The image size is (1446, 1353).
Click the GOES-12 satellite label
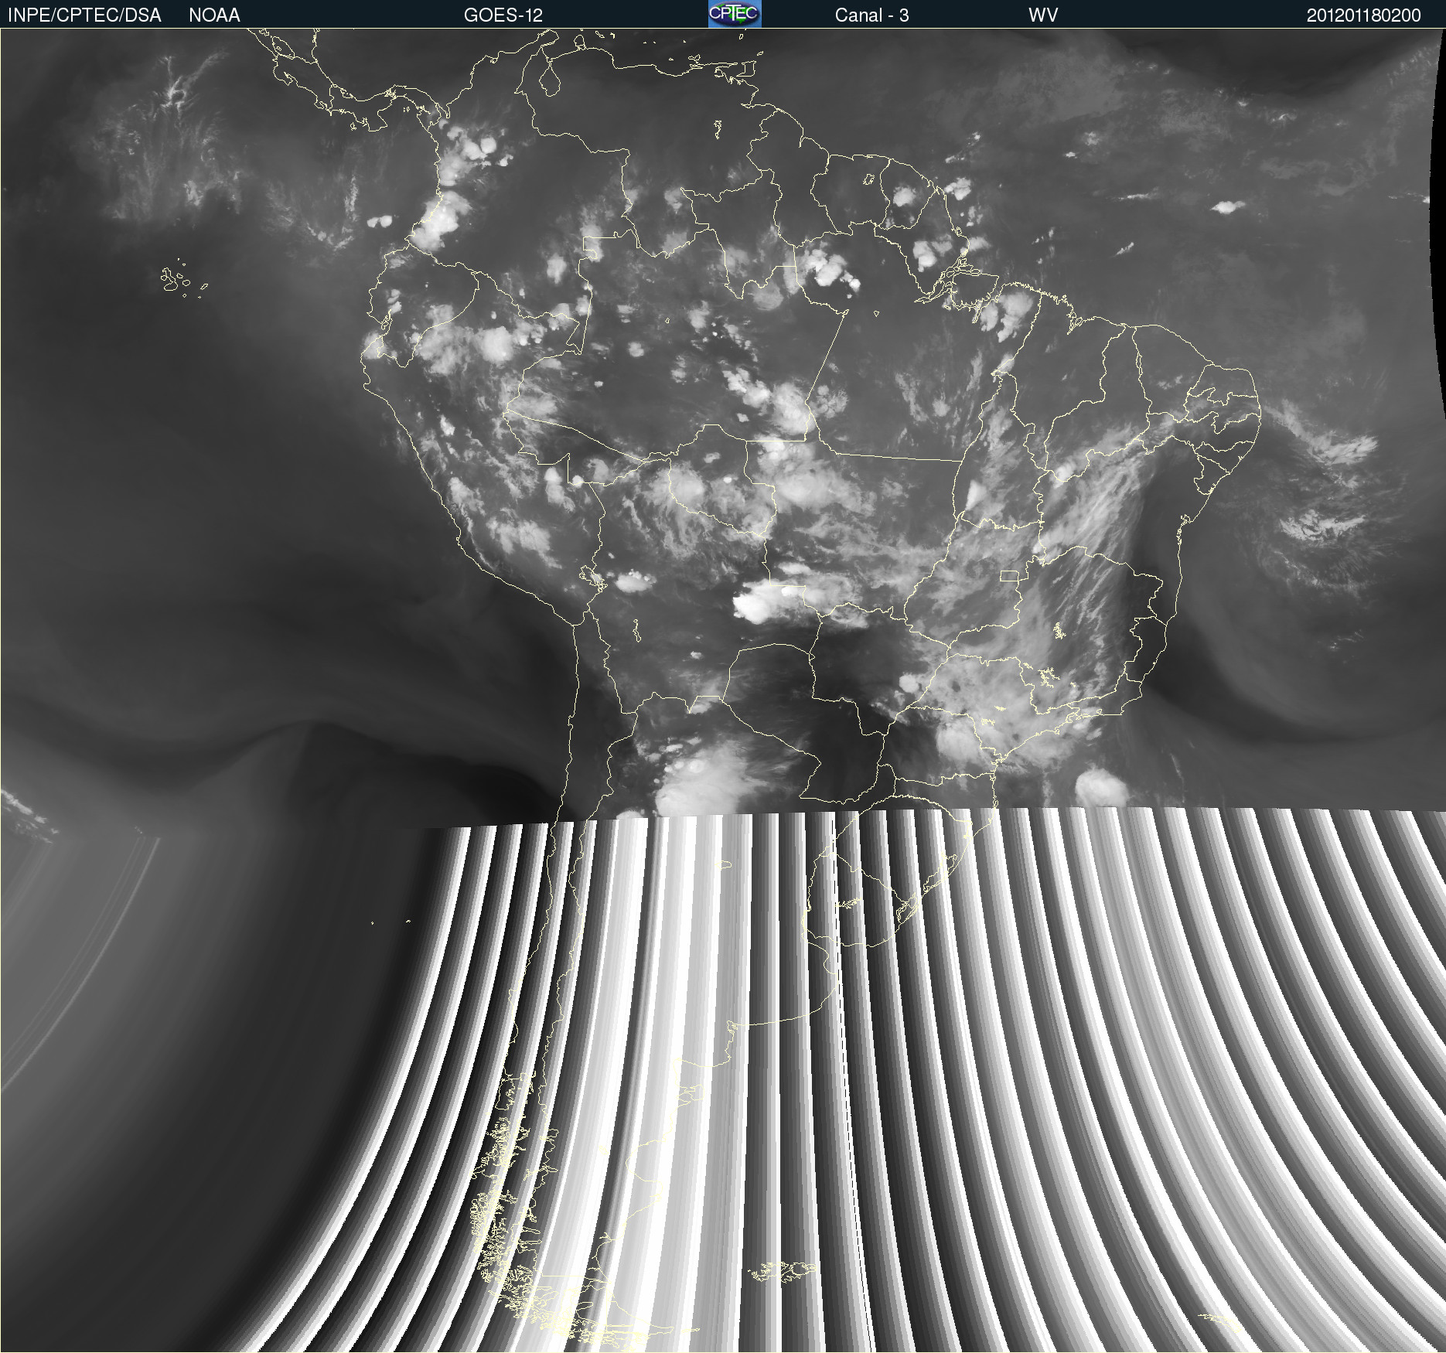click(503, 15)
